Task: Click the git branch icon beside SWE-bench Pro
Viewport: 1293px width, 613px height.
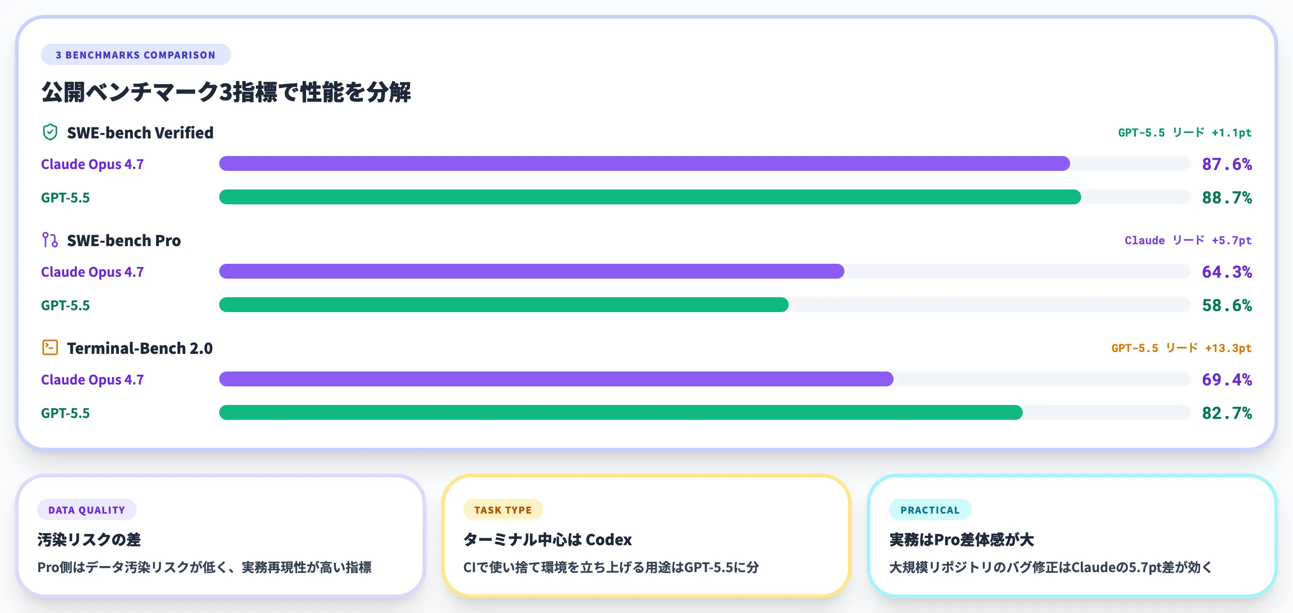Action: [x=50, y=240]
